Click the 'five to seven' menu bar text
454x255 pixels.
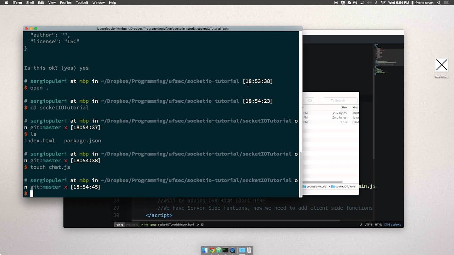click(424, 2)
